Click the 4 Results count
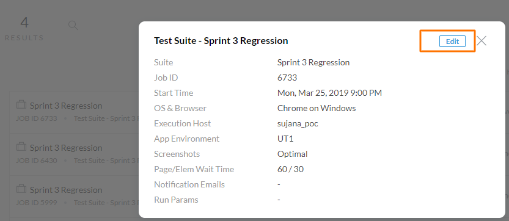The image size is (509, 221). tap(24, 29)
